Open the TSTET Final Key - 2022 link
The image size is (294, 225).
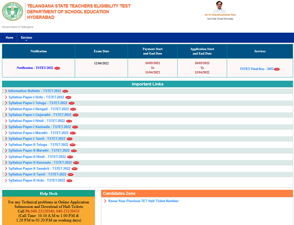pos(256,69)
